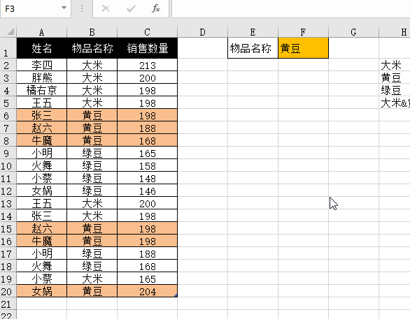Click the cell with value 146
Viewport: 410px width, 319px height.
147,191
